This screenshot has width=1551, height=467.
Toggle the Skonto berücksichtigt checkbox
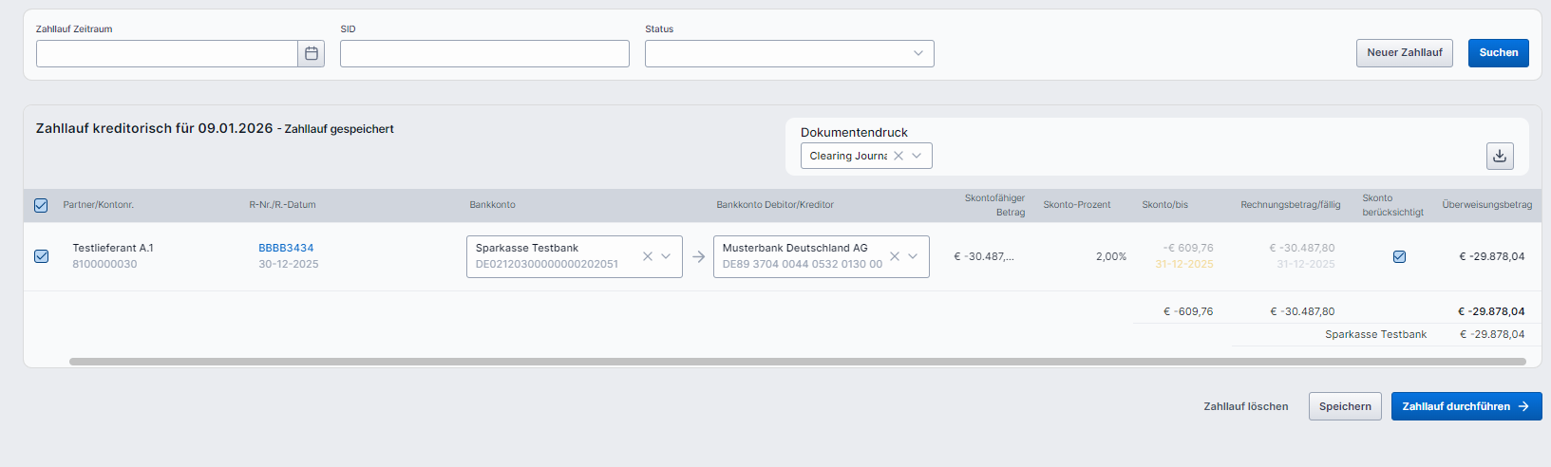(1399, 256)
